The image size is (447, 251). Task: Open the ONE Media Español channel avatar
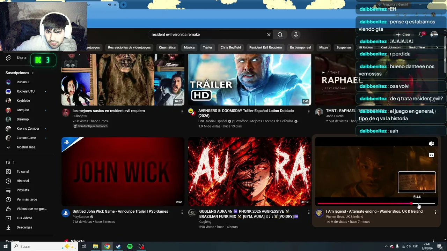click(191, 112)
